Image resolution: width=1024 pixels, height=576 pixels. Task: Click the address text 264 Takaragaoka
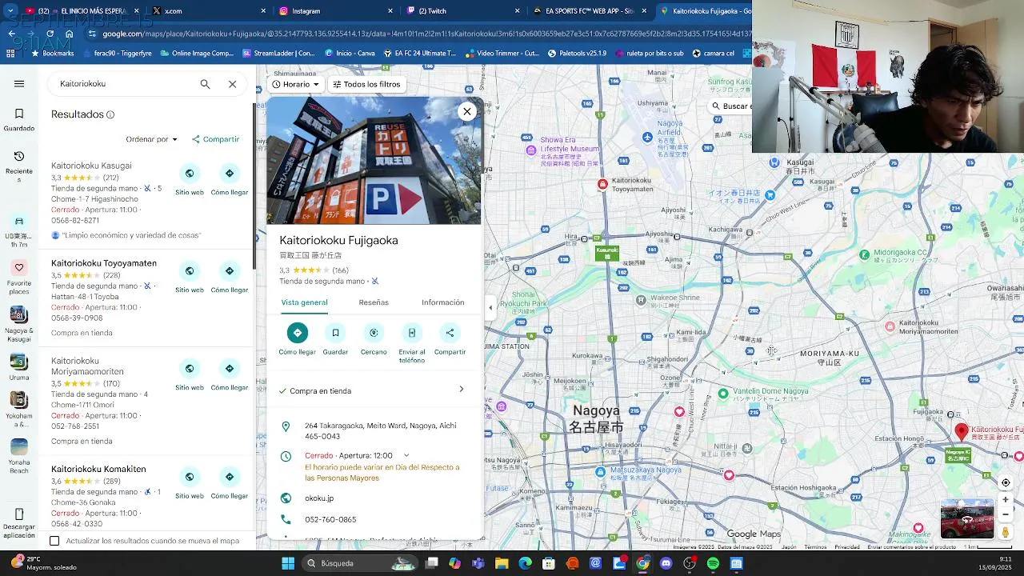tap(381, 430)
